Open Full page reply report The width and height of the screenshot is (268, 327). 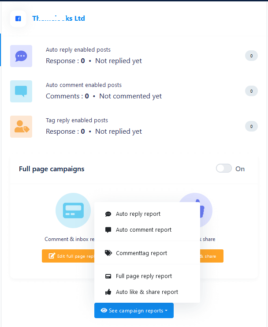[x=144, y=276]
